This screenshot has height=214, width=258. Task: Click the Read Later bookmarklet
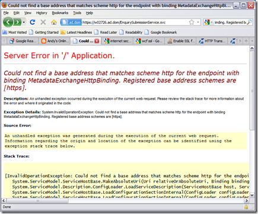pyautogui.click(x=106, y=32)
